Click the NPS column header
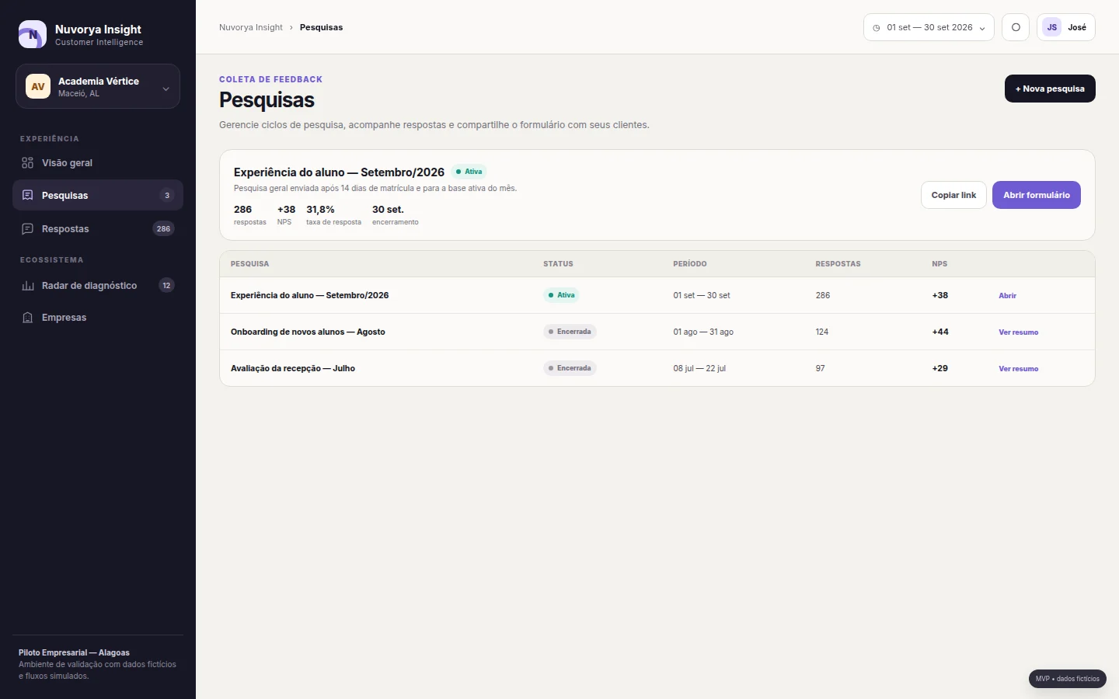This screenshot has width=1119, height=699. (939, 264)
